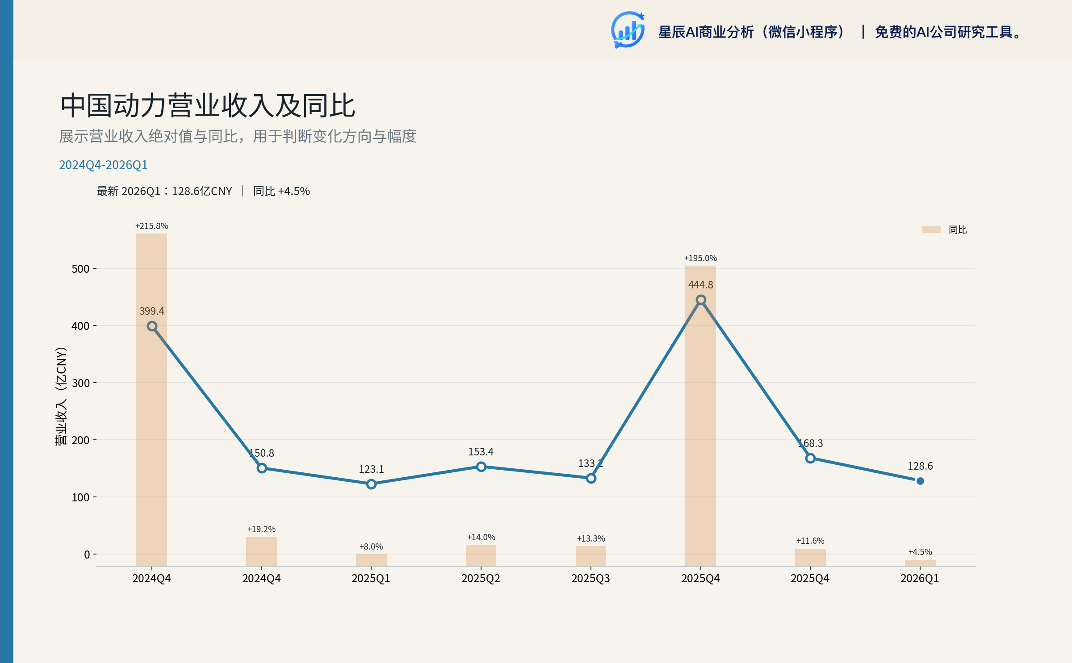Click the subtitle 展示营业收入绝对值与同比
This screenshot has height=663, width=1072.
tap(148, 136)
